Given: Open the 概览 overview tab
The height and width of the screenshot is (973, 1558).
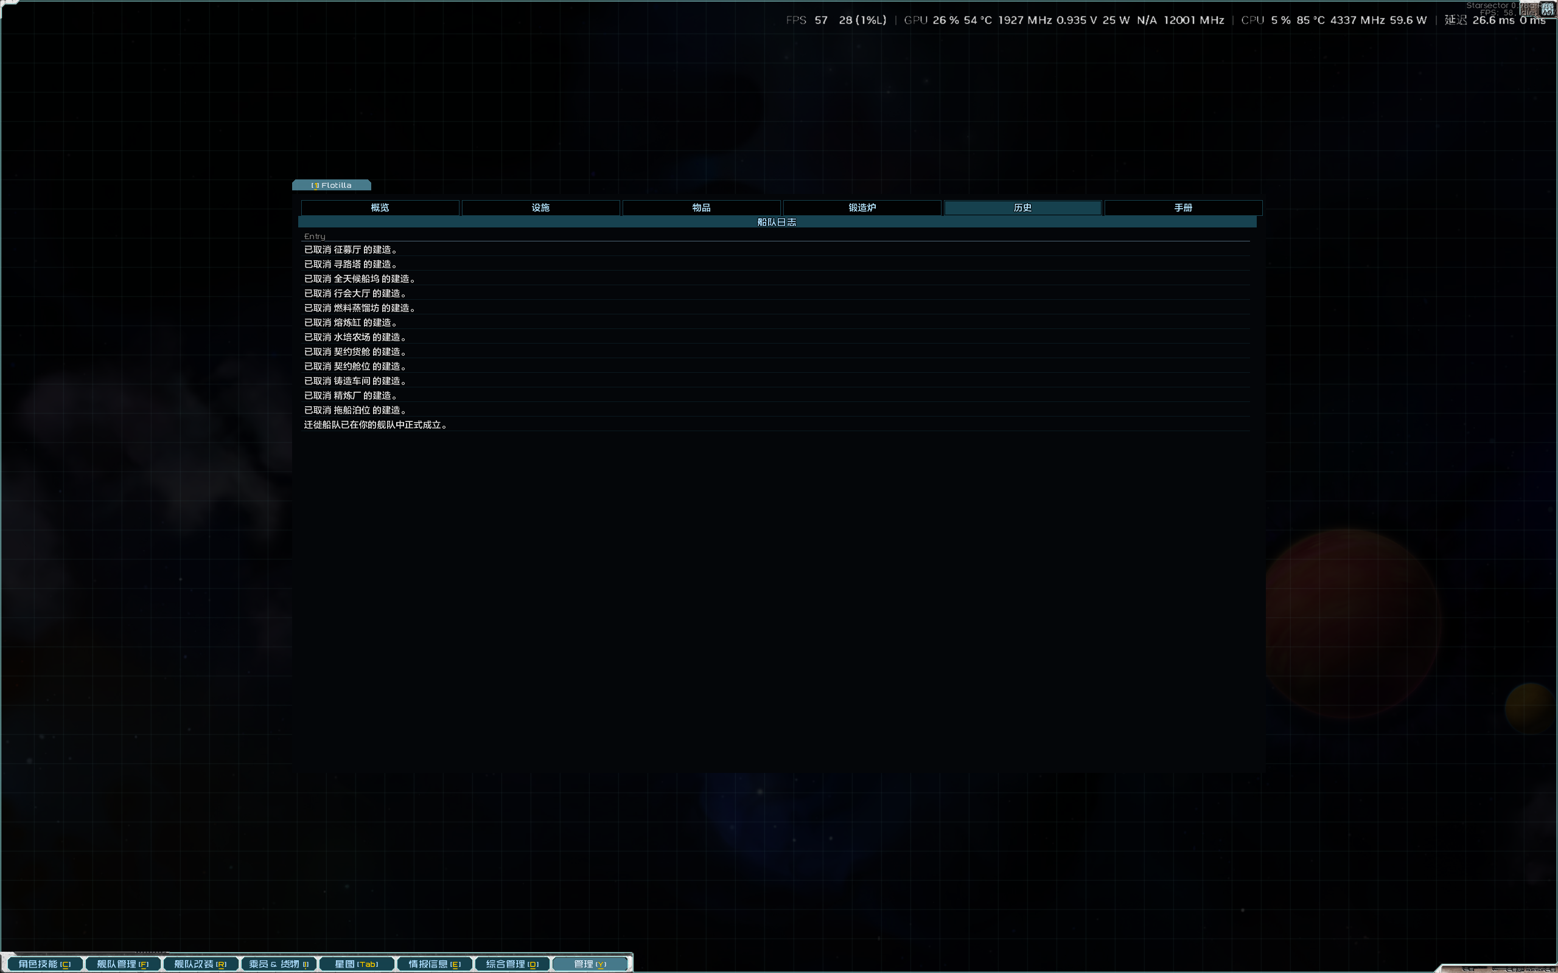Looking at the screenshot, I should (380, 207).
